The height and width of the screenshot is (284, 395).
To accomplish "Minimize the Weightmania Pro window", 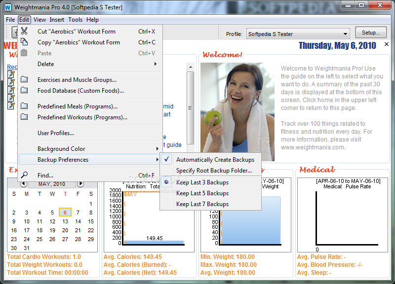I will coord(348,5).
